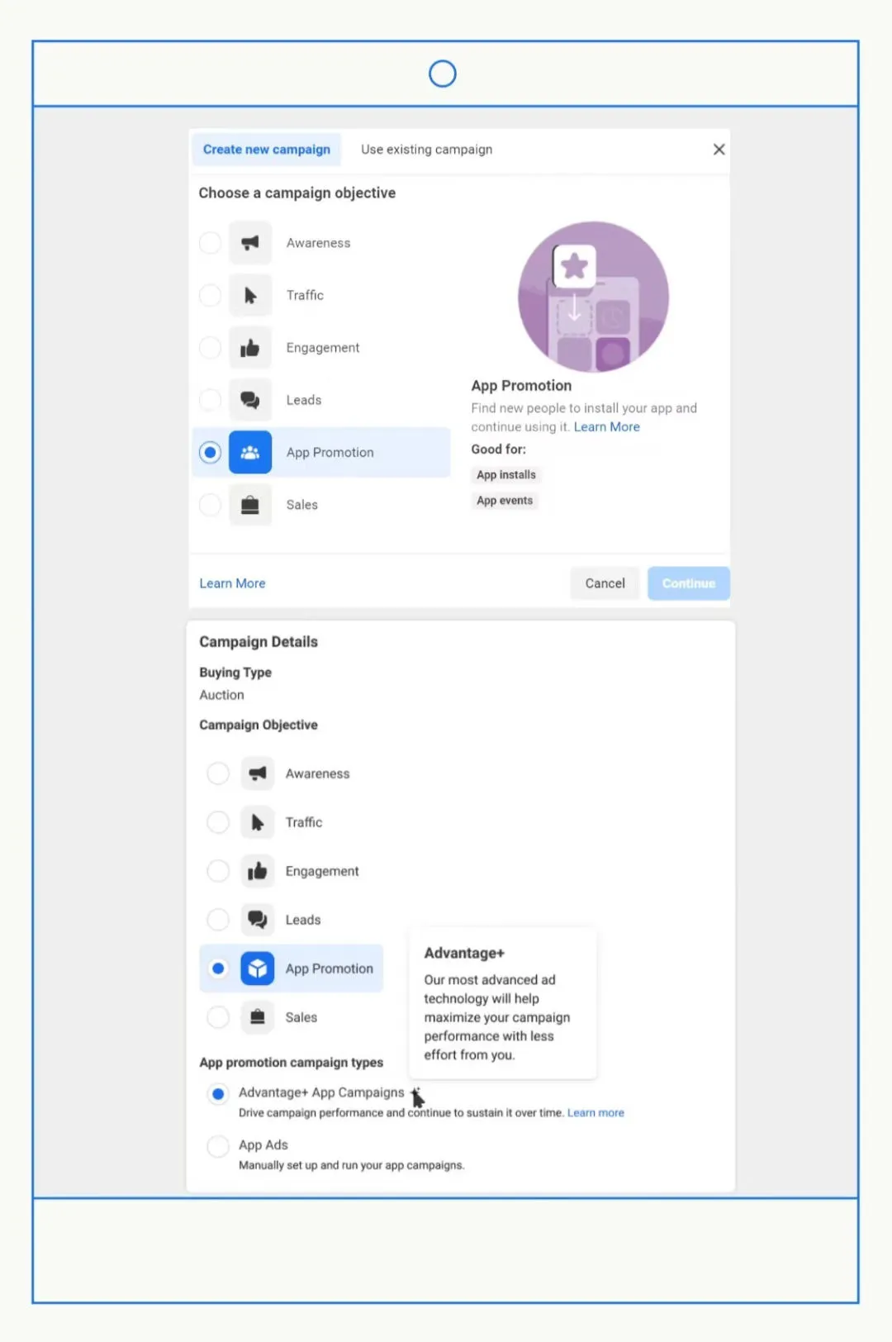
Task: Select the Traffic radio button in the objective dialog
Action: [211, 295]
